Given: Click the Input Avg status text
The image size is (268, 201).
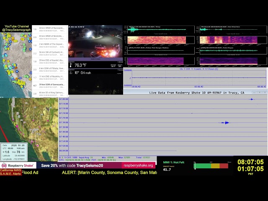Looking at the screenshot, I should coord(86,157).
